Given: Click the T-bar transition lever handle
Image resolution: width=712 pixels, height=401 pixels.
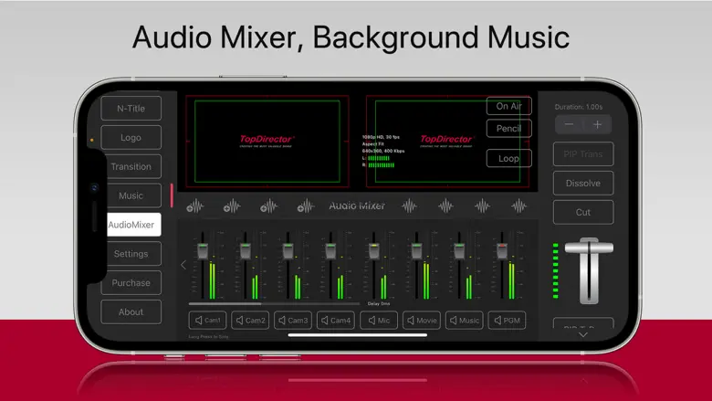Looking at the screenshot, I should click(589, 247).
